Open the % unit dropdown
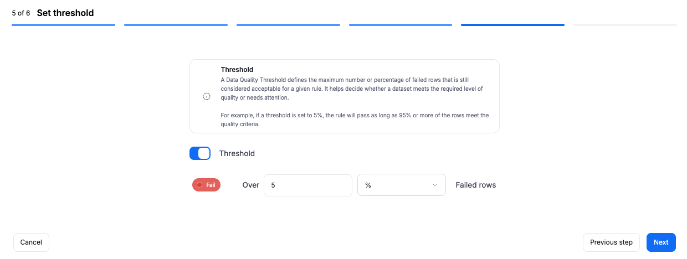687x259 pixels. point(402,185)
